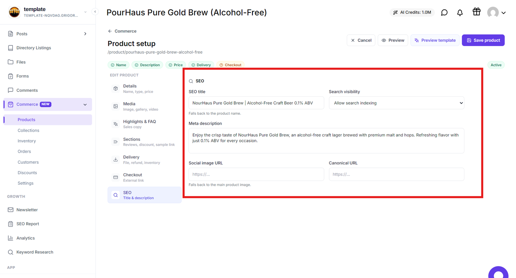
Task: Click the Analytics bar chart icon
Action: [11, 238]
